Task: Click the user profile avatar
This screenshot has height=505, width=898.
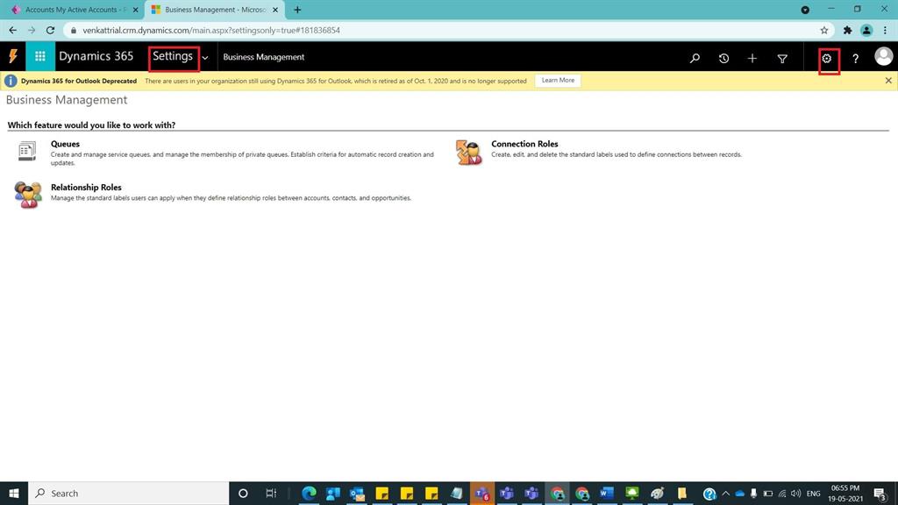Action: (883, 58)
